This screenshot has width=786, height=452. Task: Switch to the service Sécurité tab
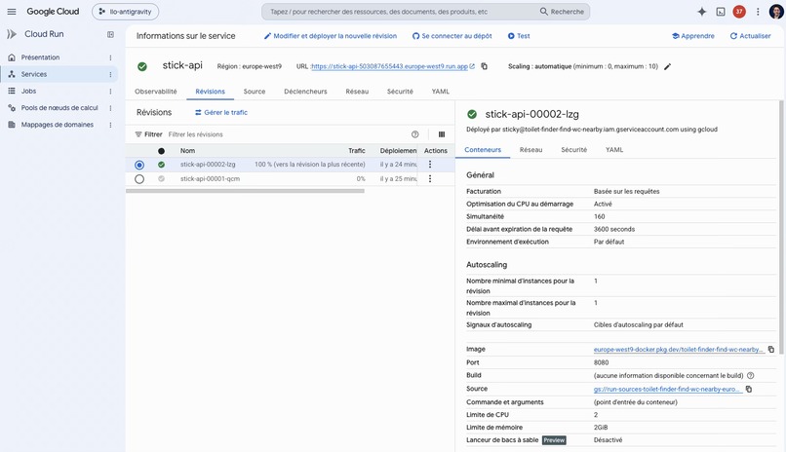click(x=400, y=92)
